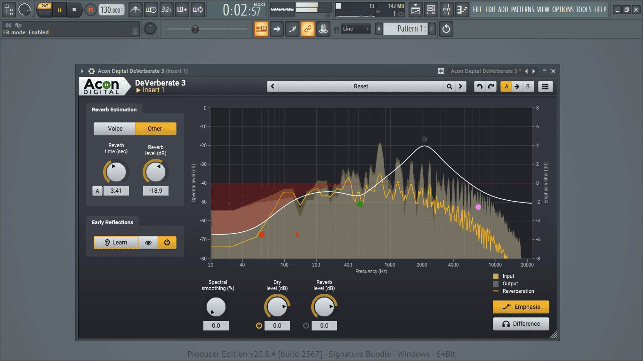
Task: Open the plugin gear settings icon
Action: 91,71
